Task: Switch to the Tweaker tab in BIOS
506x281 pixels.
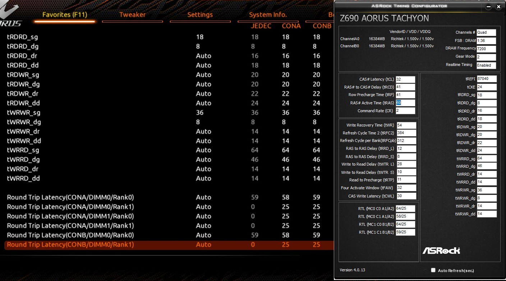Action: coord(132,15)
